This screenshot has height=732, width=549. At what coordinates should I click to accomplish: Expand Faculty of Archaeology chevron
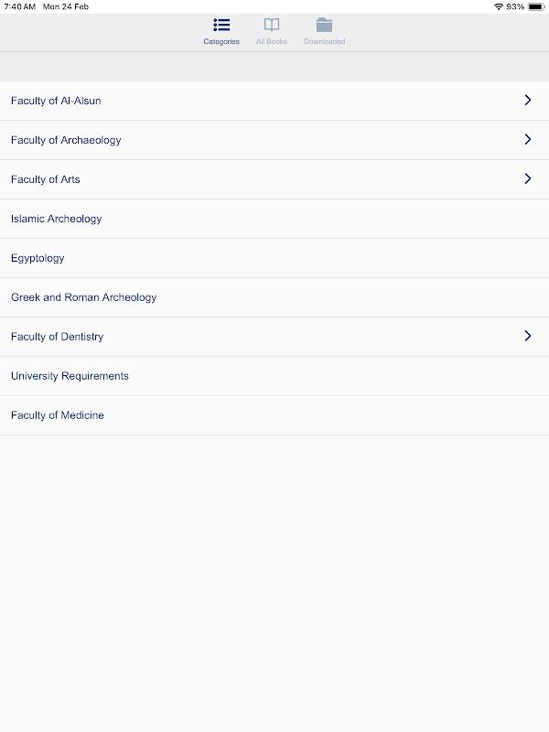[528, 139]
